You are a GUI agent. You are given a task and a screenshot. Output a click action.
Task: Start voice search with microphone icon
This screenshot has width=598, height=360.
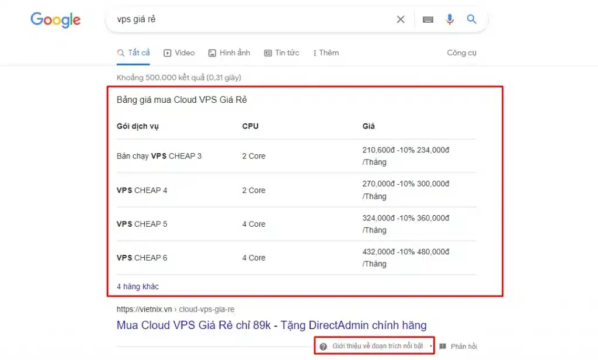point(450,20)
